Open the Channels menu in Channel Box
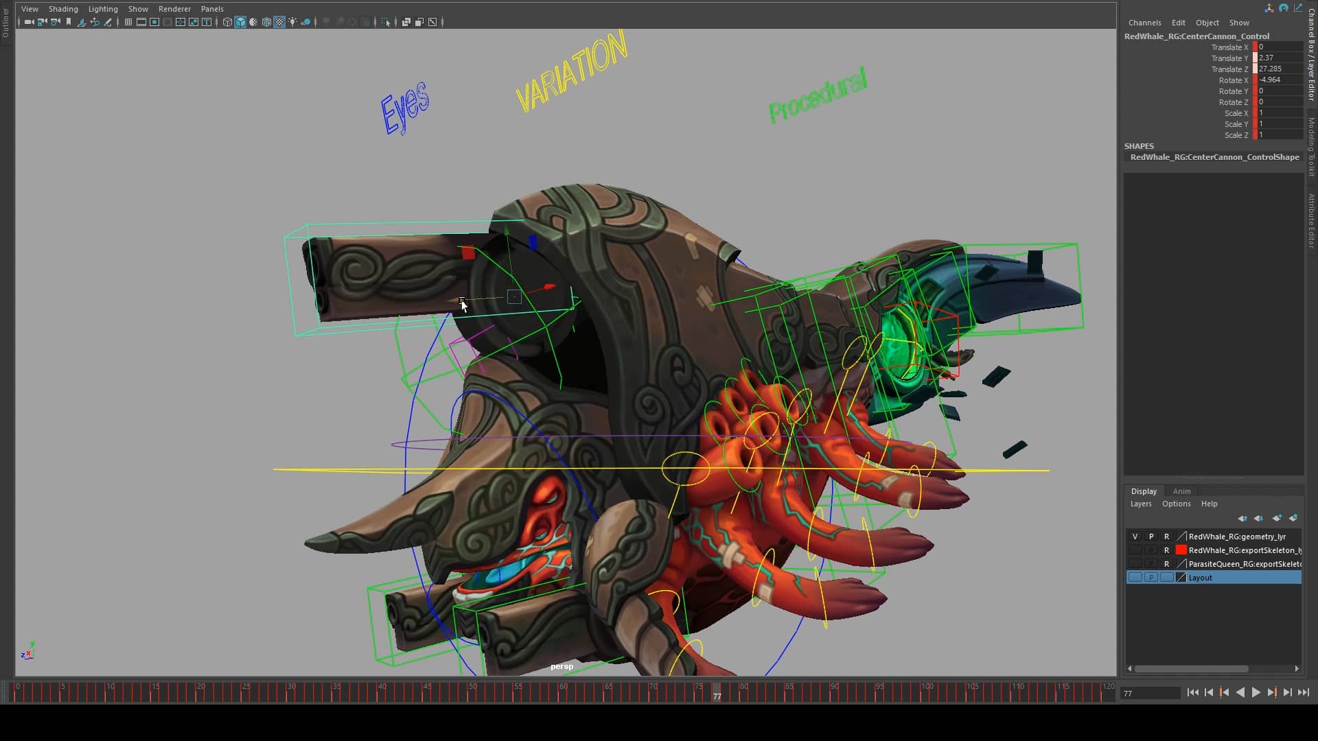The width and height of the screenshot is (1318, 741). pos(1144,23)
